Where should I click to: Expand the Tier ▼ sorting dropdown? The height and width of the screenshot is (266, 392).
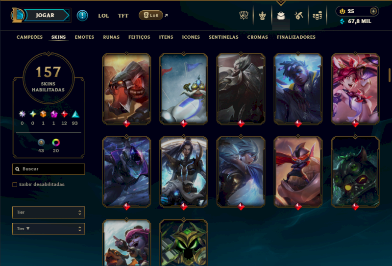[49, 229]
